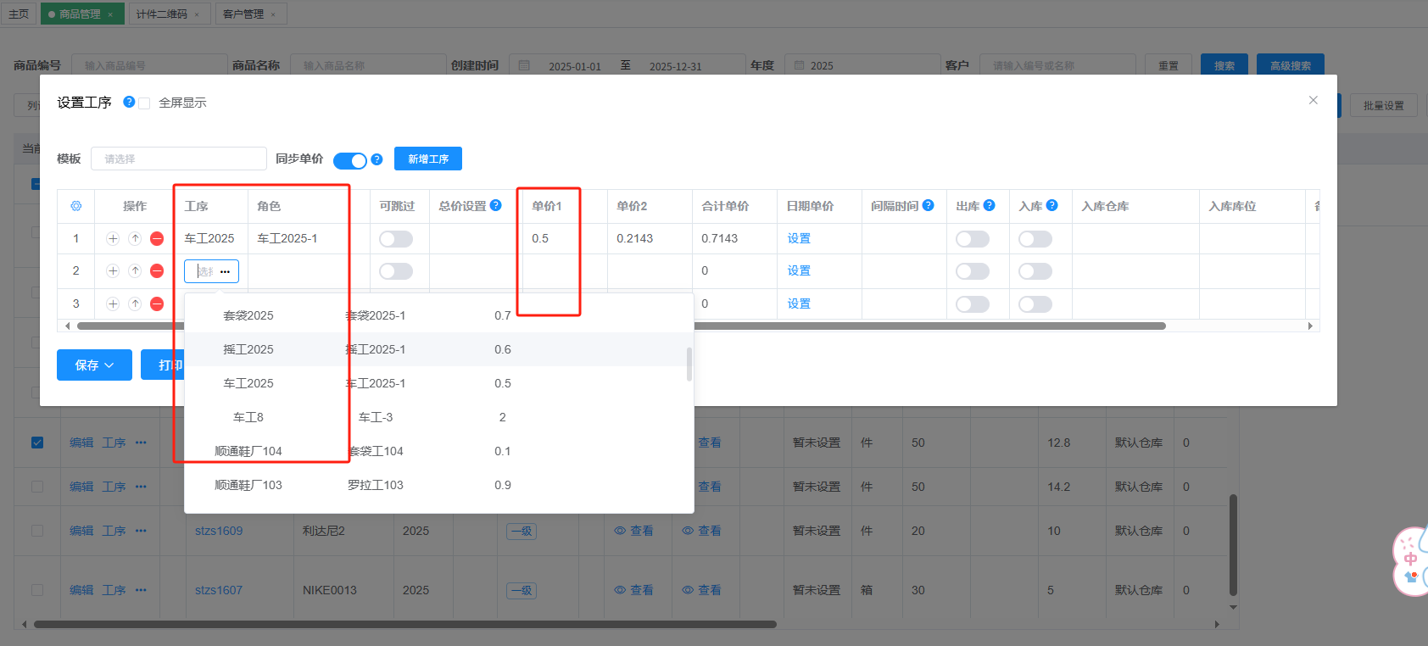Click the 新增工序 button
This screenshot has height=646, width=1428.
click(427, 159)
